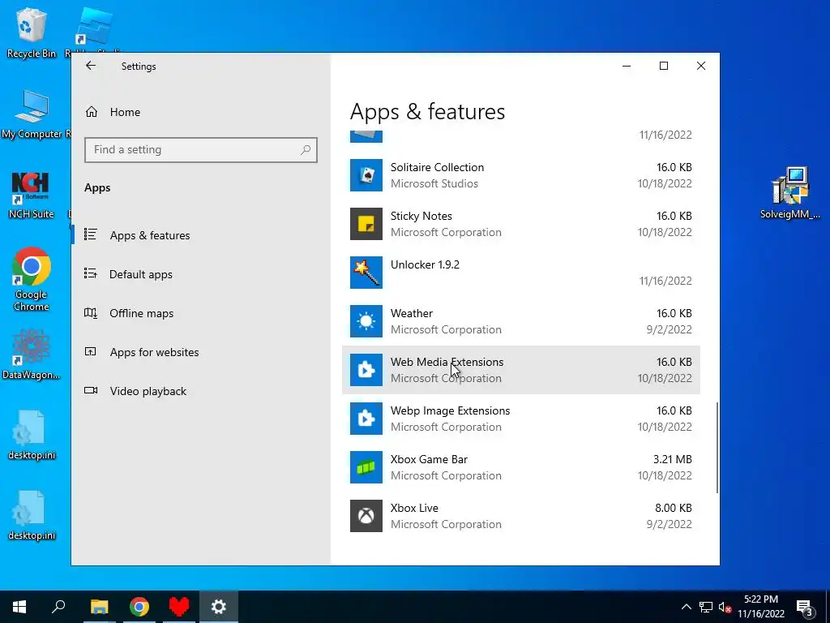Select the Xbox Game Bar icon
Screen dimensions: 830x623
(x=366, y=467)
